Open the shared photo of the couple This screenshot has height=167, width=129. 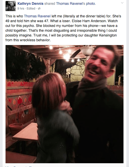click(x=64, y=104)
